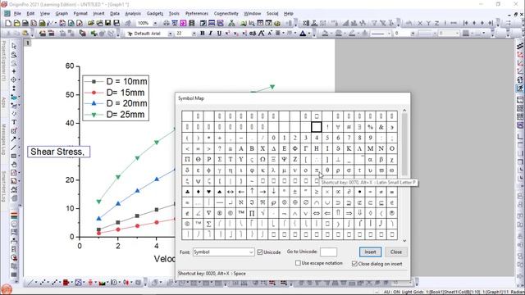Open the Default: Arial font dropdown
Viewport: 525px width, 295px height.
(170, 34)
